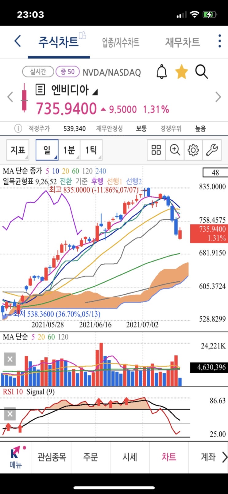Viewport: 228px width, 494px height.
Task: Switch to the 주식차트 tab
Action: click(x=59, y=42)
